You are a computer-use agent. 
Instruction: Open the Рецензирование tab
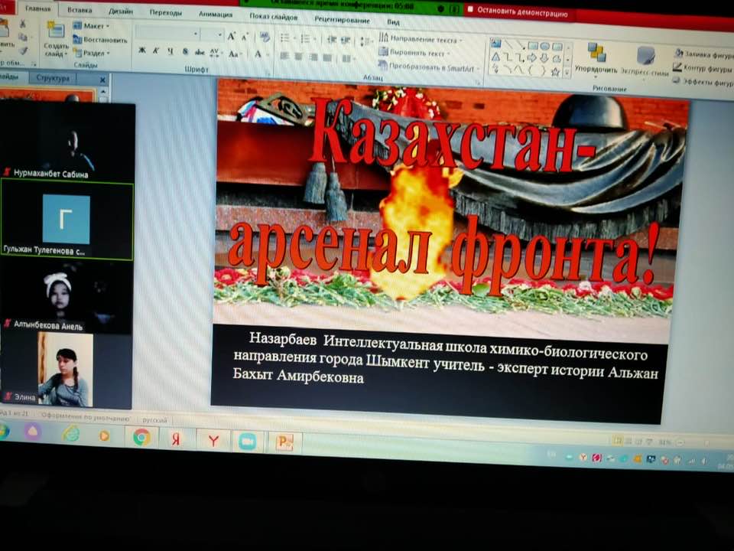coord(342,20)
